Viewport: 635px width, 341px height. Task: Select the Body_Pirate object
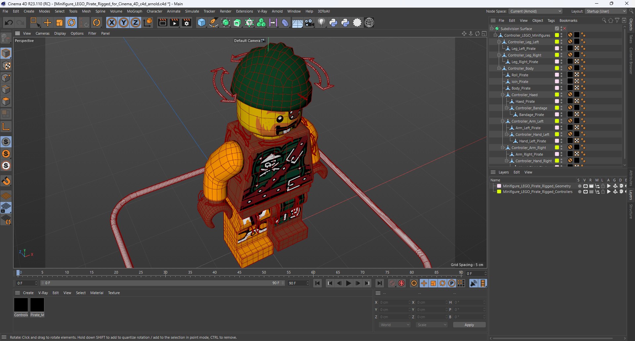(x=521, y=88)
